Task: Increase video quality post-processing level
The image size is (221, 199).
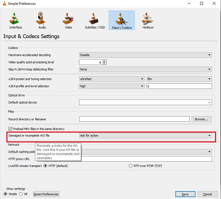Action: click(104, 61)
